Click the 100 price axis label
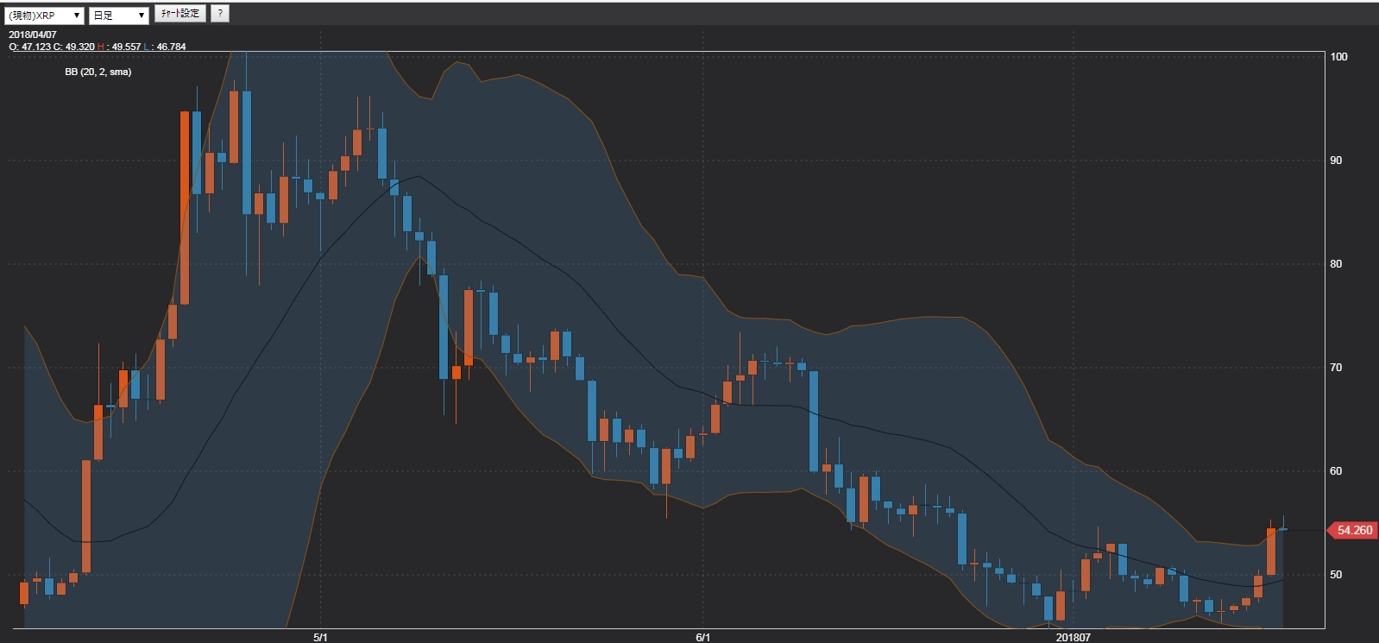The image size is (1379, 643). (x=1338, y=57)
